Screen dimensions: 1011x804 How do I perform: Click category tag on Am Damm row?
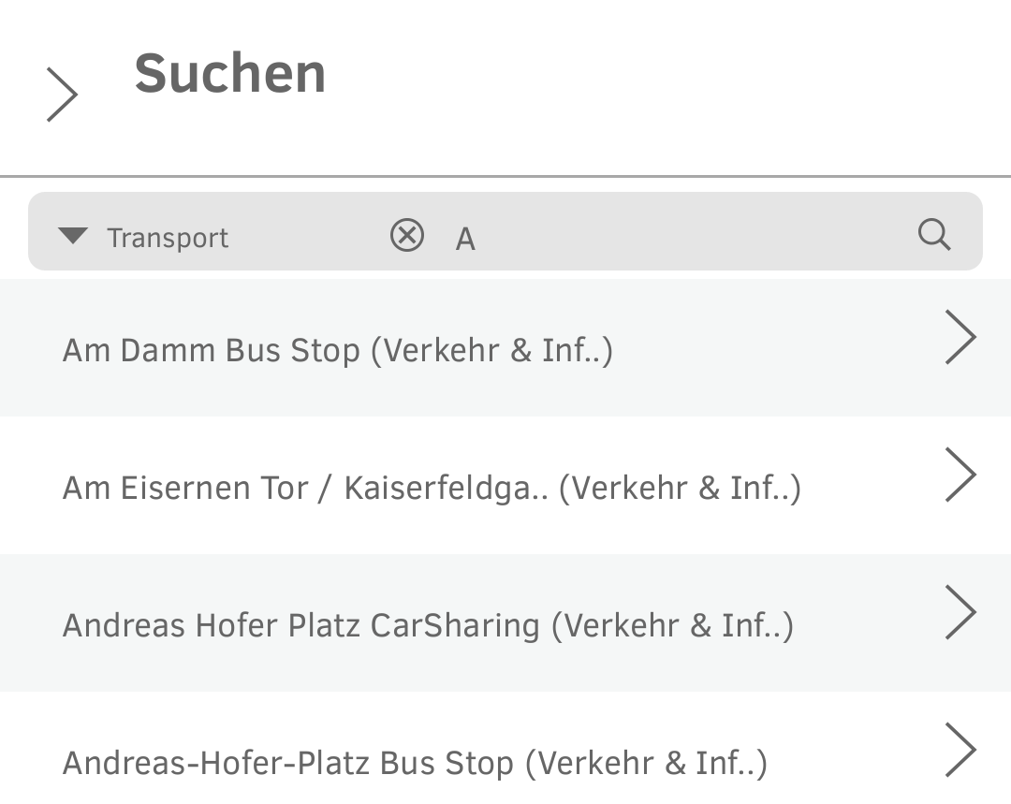tap(492, 350)
